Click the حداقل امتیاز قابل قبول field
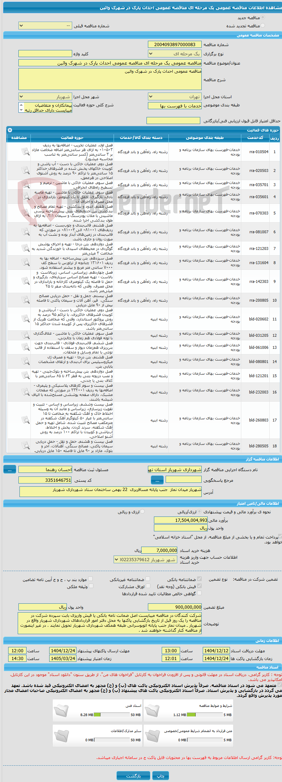 (173, 121)
